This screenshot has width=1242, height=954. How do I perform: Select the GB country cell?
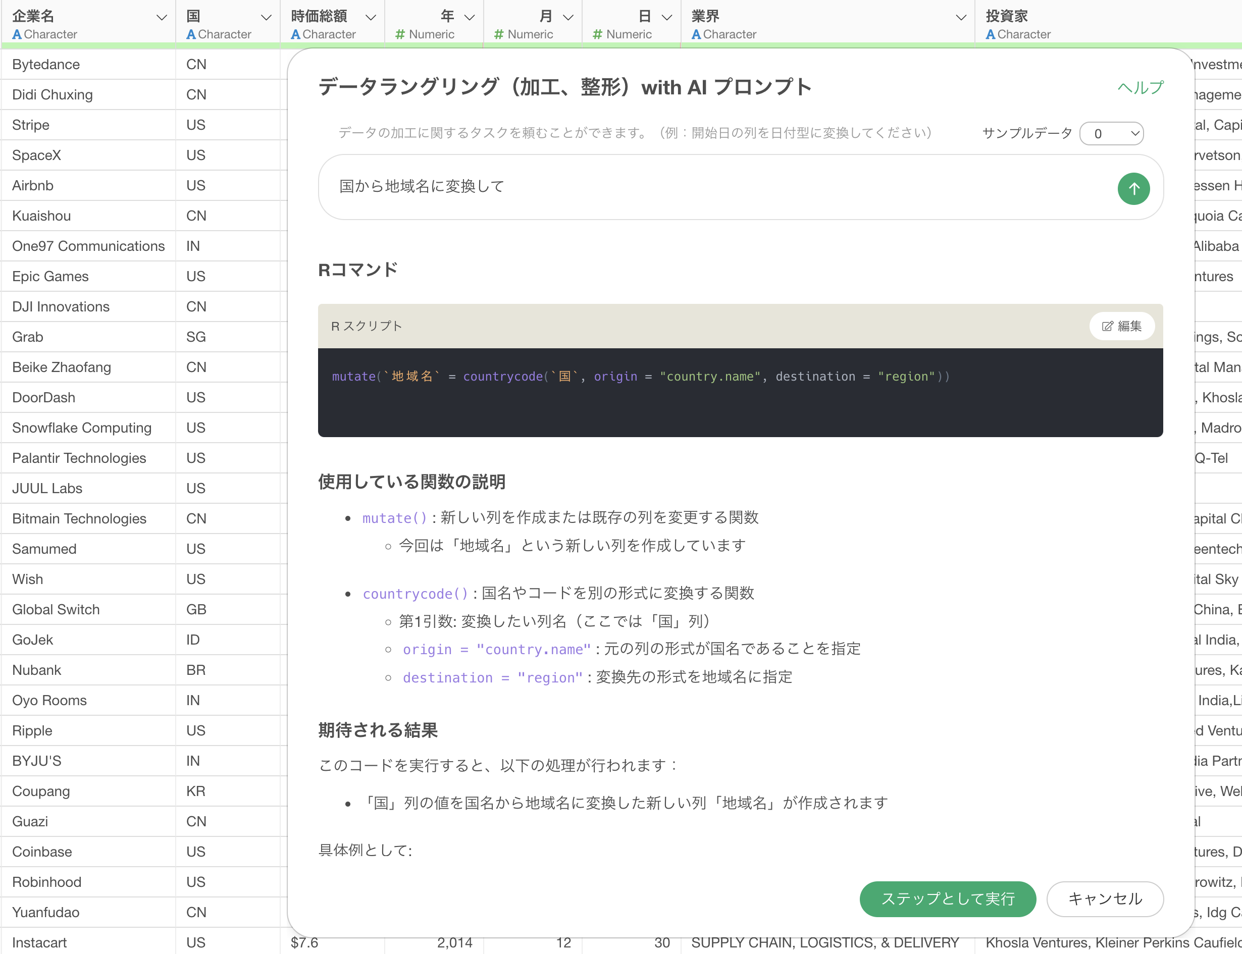click(228, 609)
